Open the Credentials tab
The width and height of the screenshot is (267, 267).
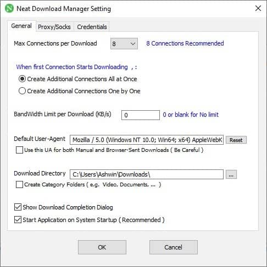(92, 27)
